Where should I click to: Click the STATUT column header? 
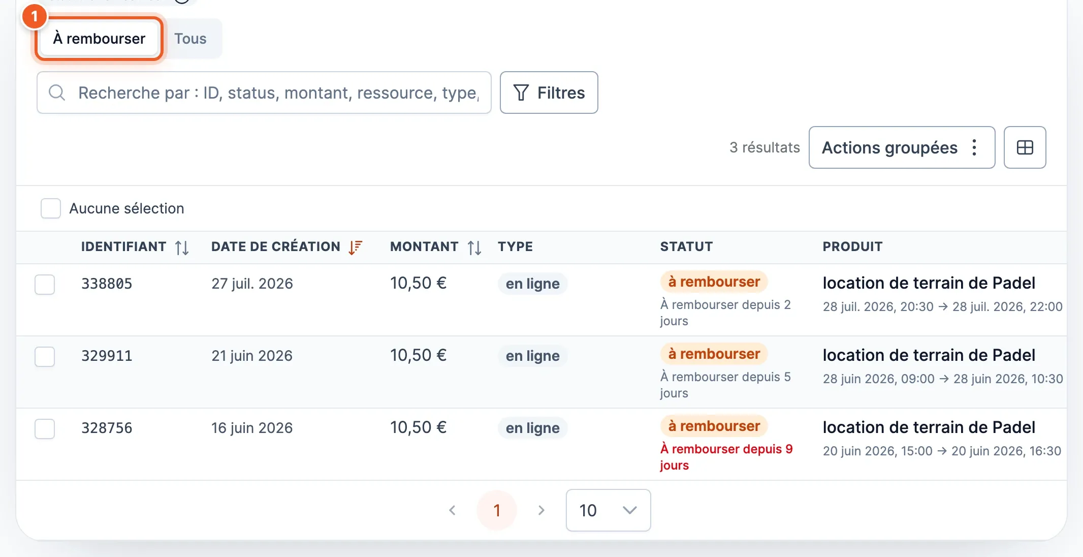686,246
